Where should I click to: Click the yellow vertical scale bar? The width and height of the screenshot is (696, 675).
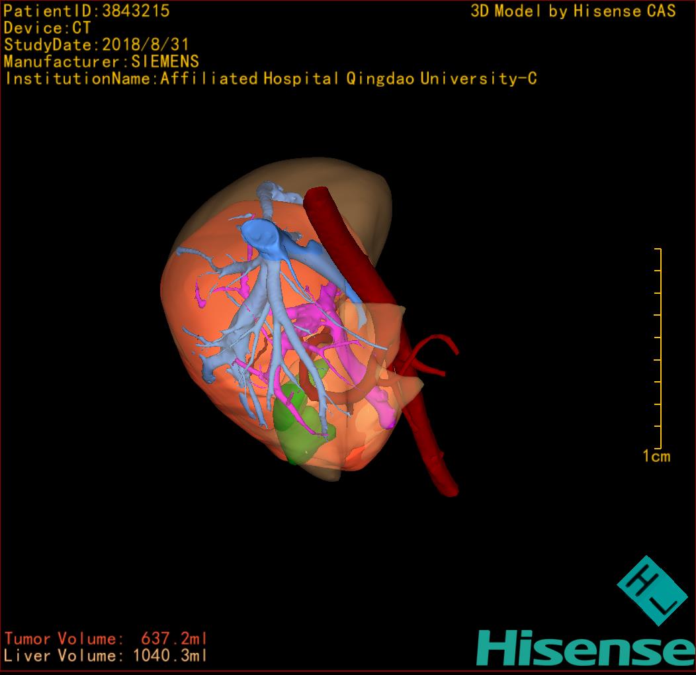[x=659, y=347]
